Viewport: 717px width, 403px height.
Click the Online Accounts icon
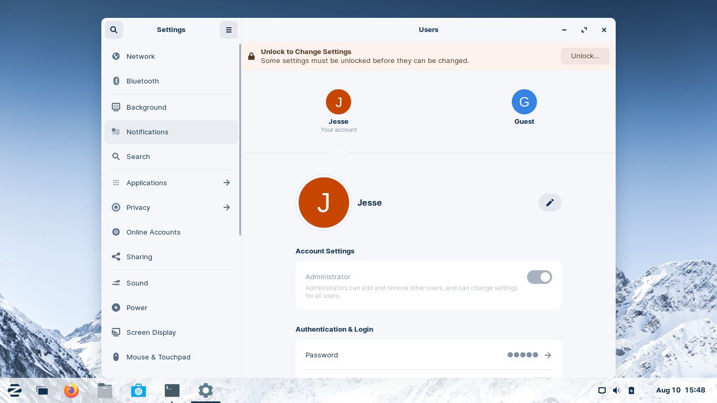pyautogui.click(x=116, y=232)
